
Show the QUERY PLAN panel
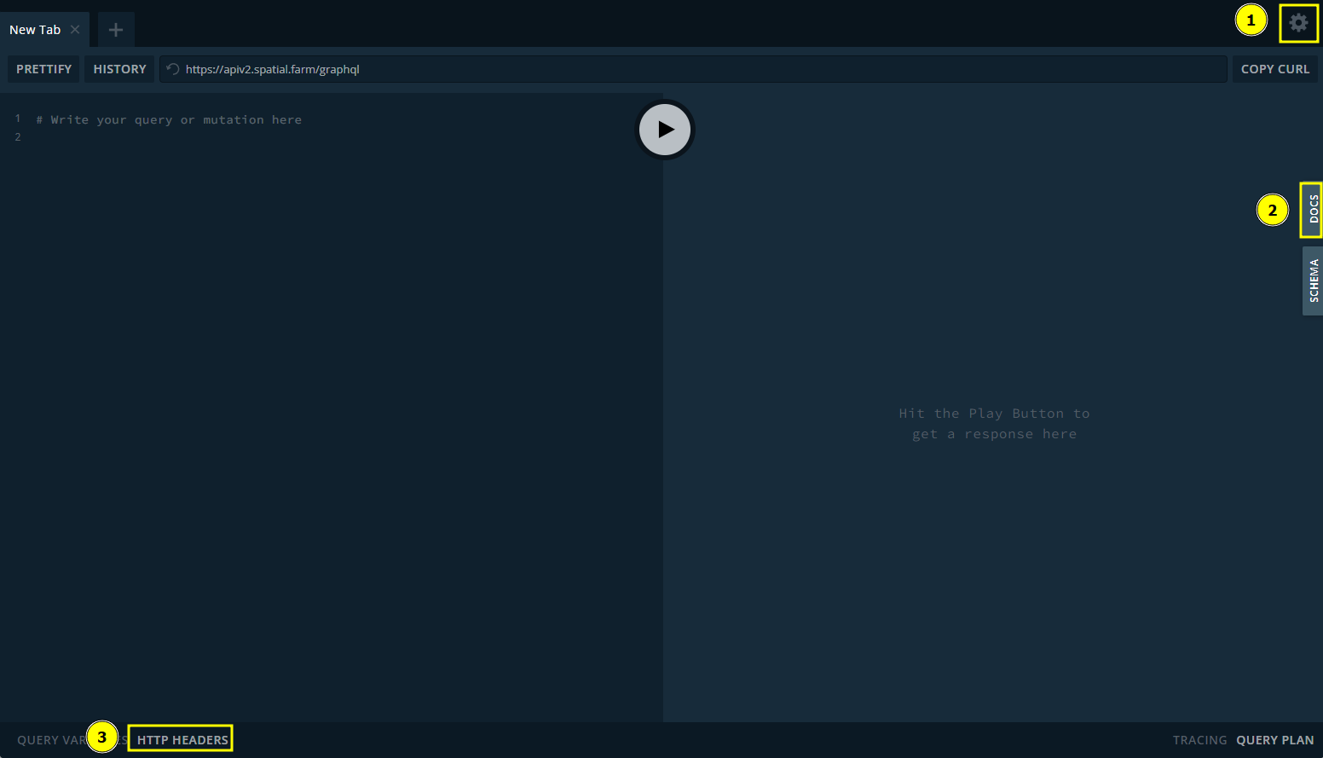click(x=1274, y=739)
